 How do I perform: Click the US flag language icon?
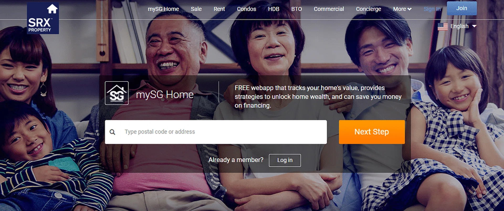click(443, 27)
